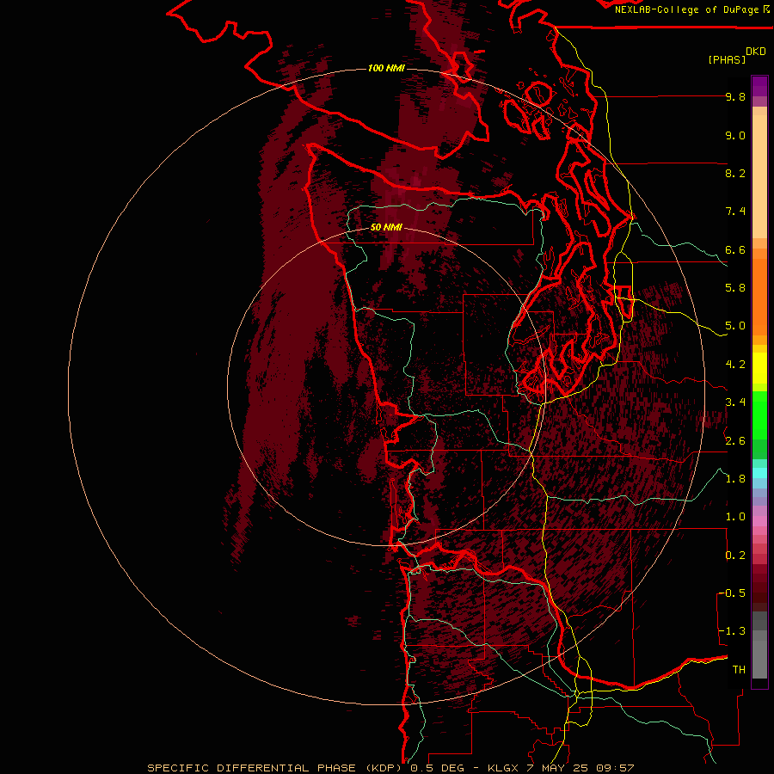
Task: Click the KDP product title caption at bottom
Action: pos(390,768)
